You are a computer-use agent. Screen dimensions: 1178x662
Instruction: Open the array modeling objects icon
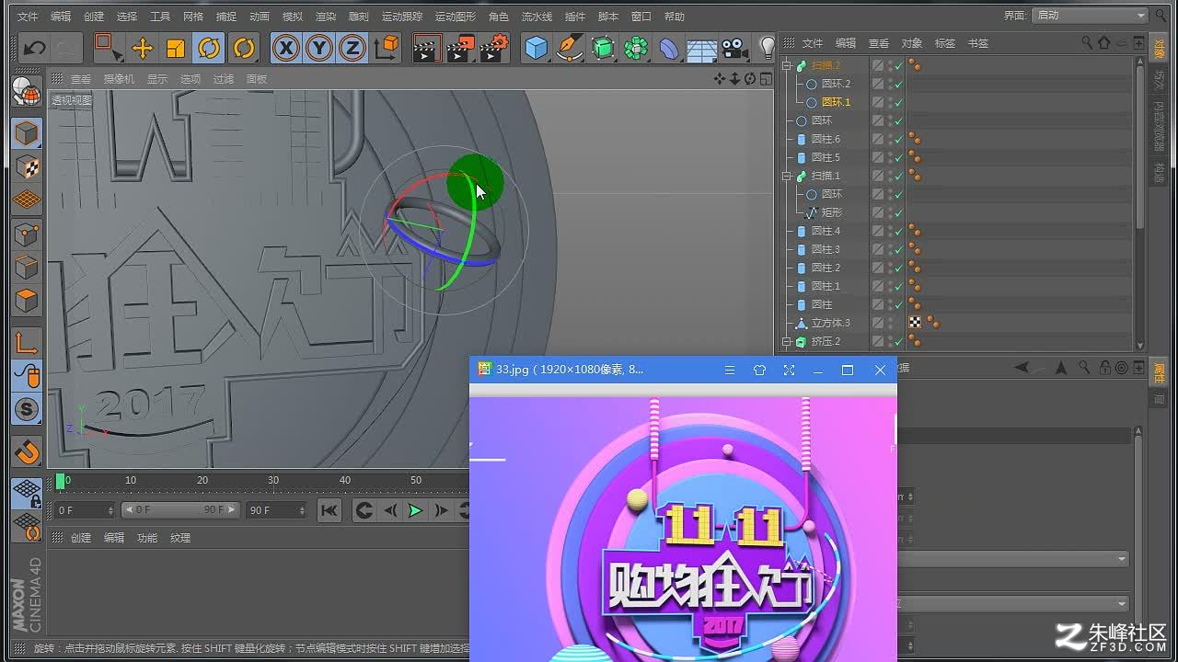tap(636, 47)
